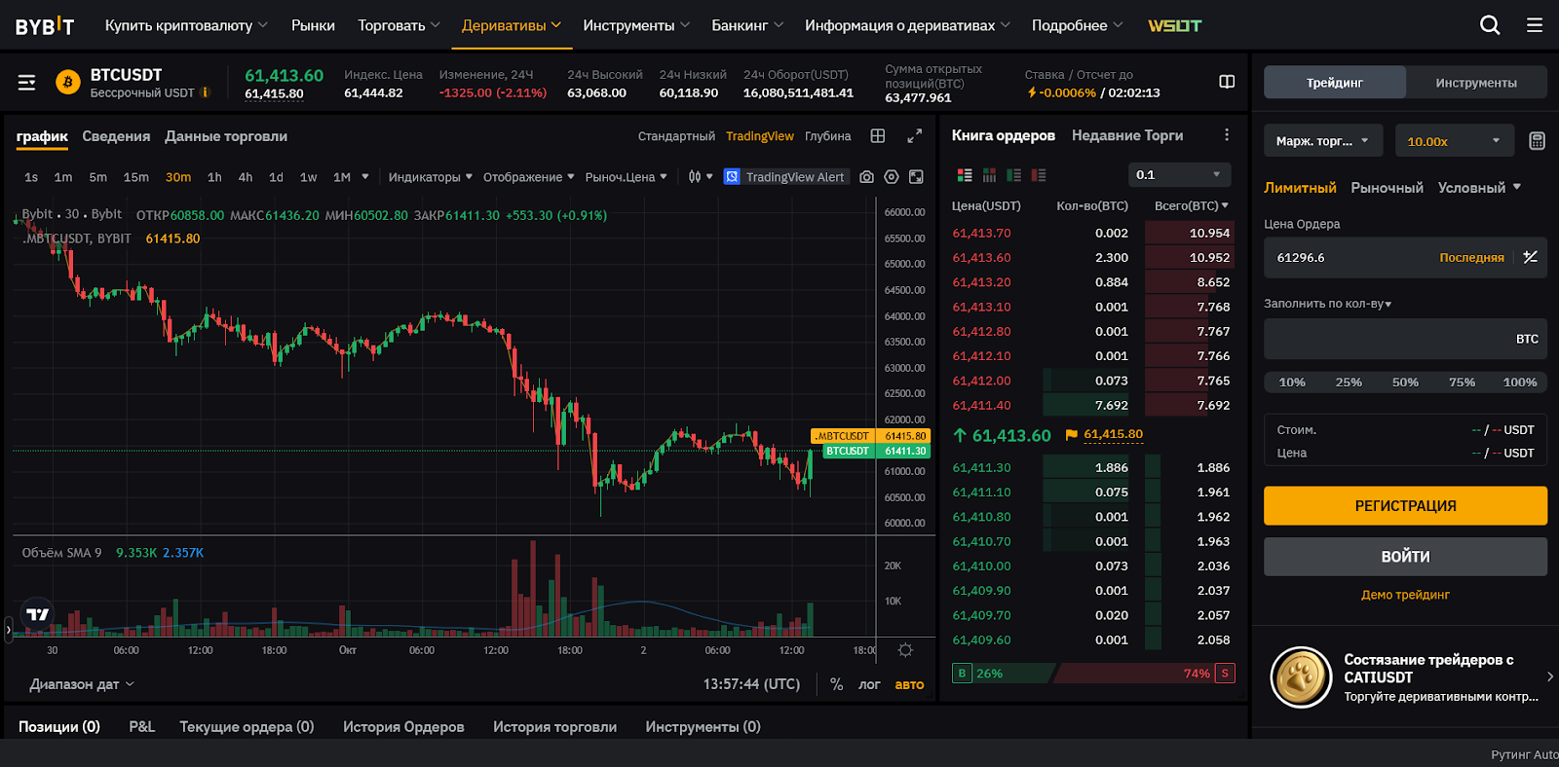Select the candlestick chart type icon

tap(695, 177)
